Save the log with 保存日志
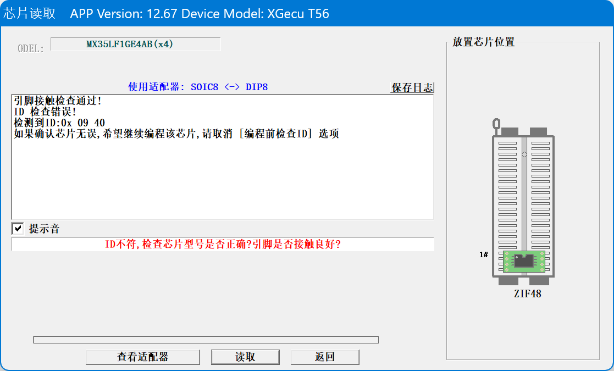Screen dimensions: 614x371 point(412,87)
